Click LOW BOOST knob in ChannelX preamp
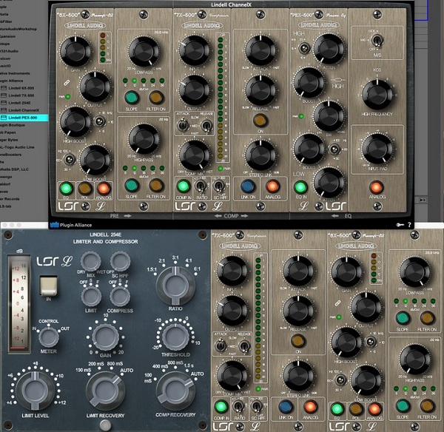The image size is (444, 432). coord(95,160)
